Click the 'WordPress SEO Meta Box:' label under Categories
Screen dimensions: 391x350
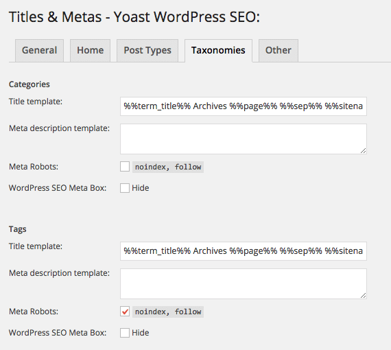pyautogui.click(x=58, y=188)
